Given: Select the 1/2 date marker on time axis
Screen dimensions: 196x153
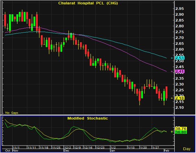Looking at the screenshot, I should pyautogui.click(x=113, y=148).
